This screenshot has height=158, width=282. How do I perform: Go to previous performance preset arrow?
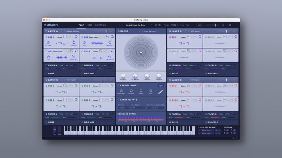click(119, 25)
